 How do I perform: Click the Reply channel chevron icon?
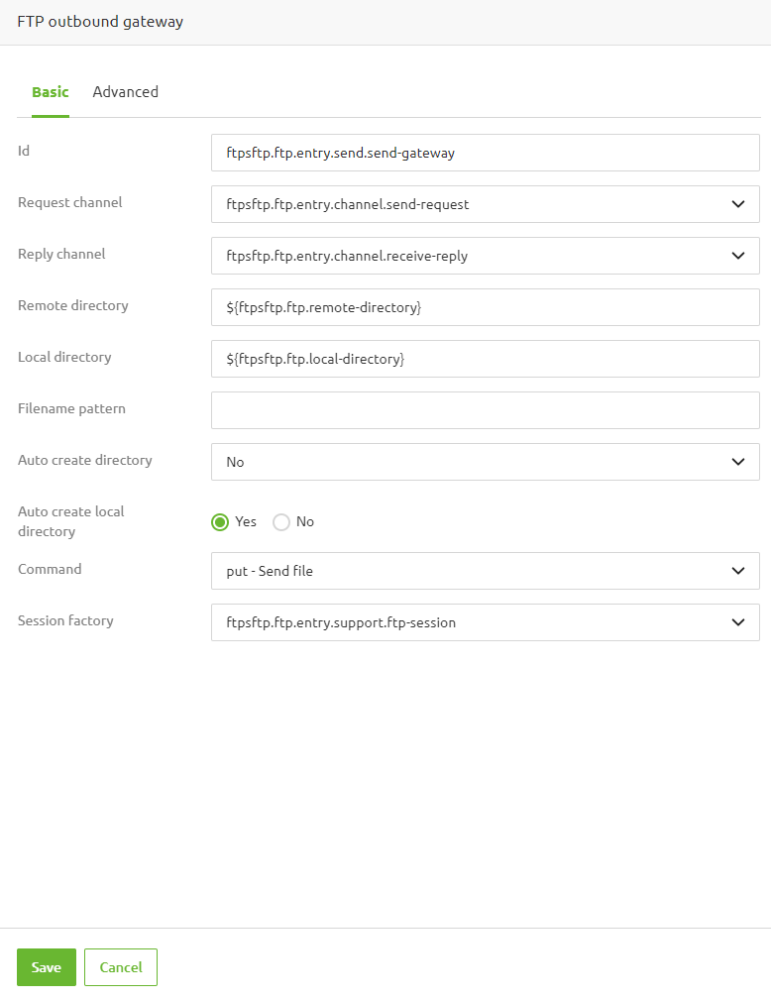point(737,256)
